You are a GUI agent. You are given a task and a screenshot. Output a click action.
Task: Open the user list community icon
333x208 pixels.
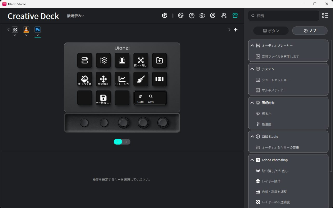[x=224, y=16]
